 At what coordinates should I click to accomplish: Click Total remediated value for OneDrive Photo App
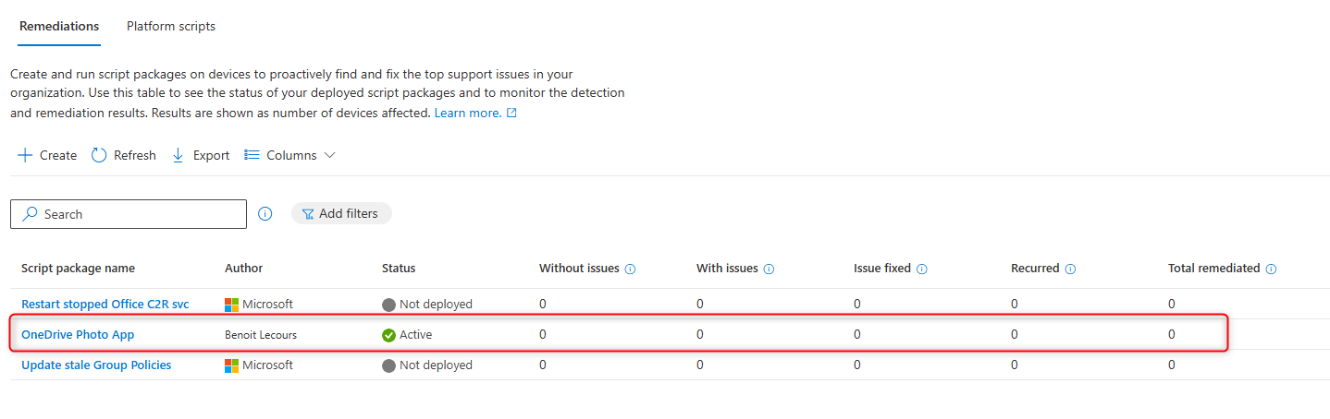tap(1172, 334)
